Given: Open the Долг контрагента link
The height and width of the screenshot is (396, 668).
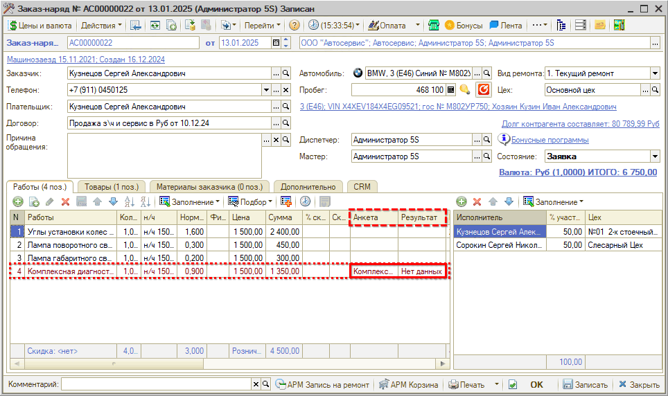Looking at the screenshot, I should point(580,123).
